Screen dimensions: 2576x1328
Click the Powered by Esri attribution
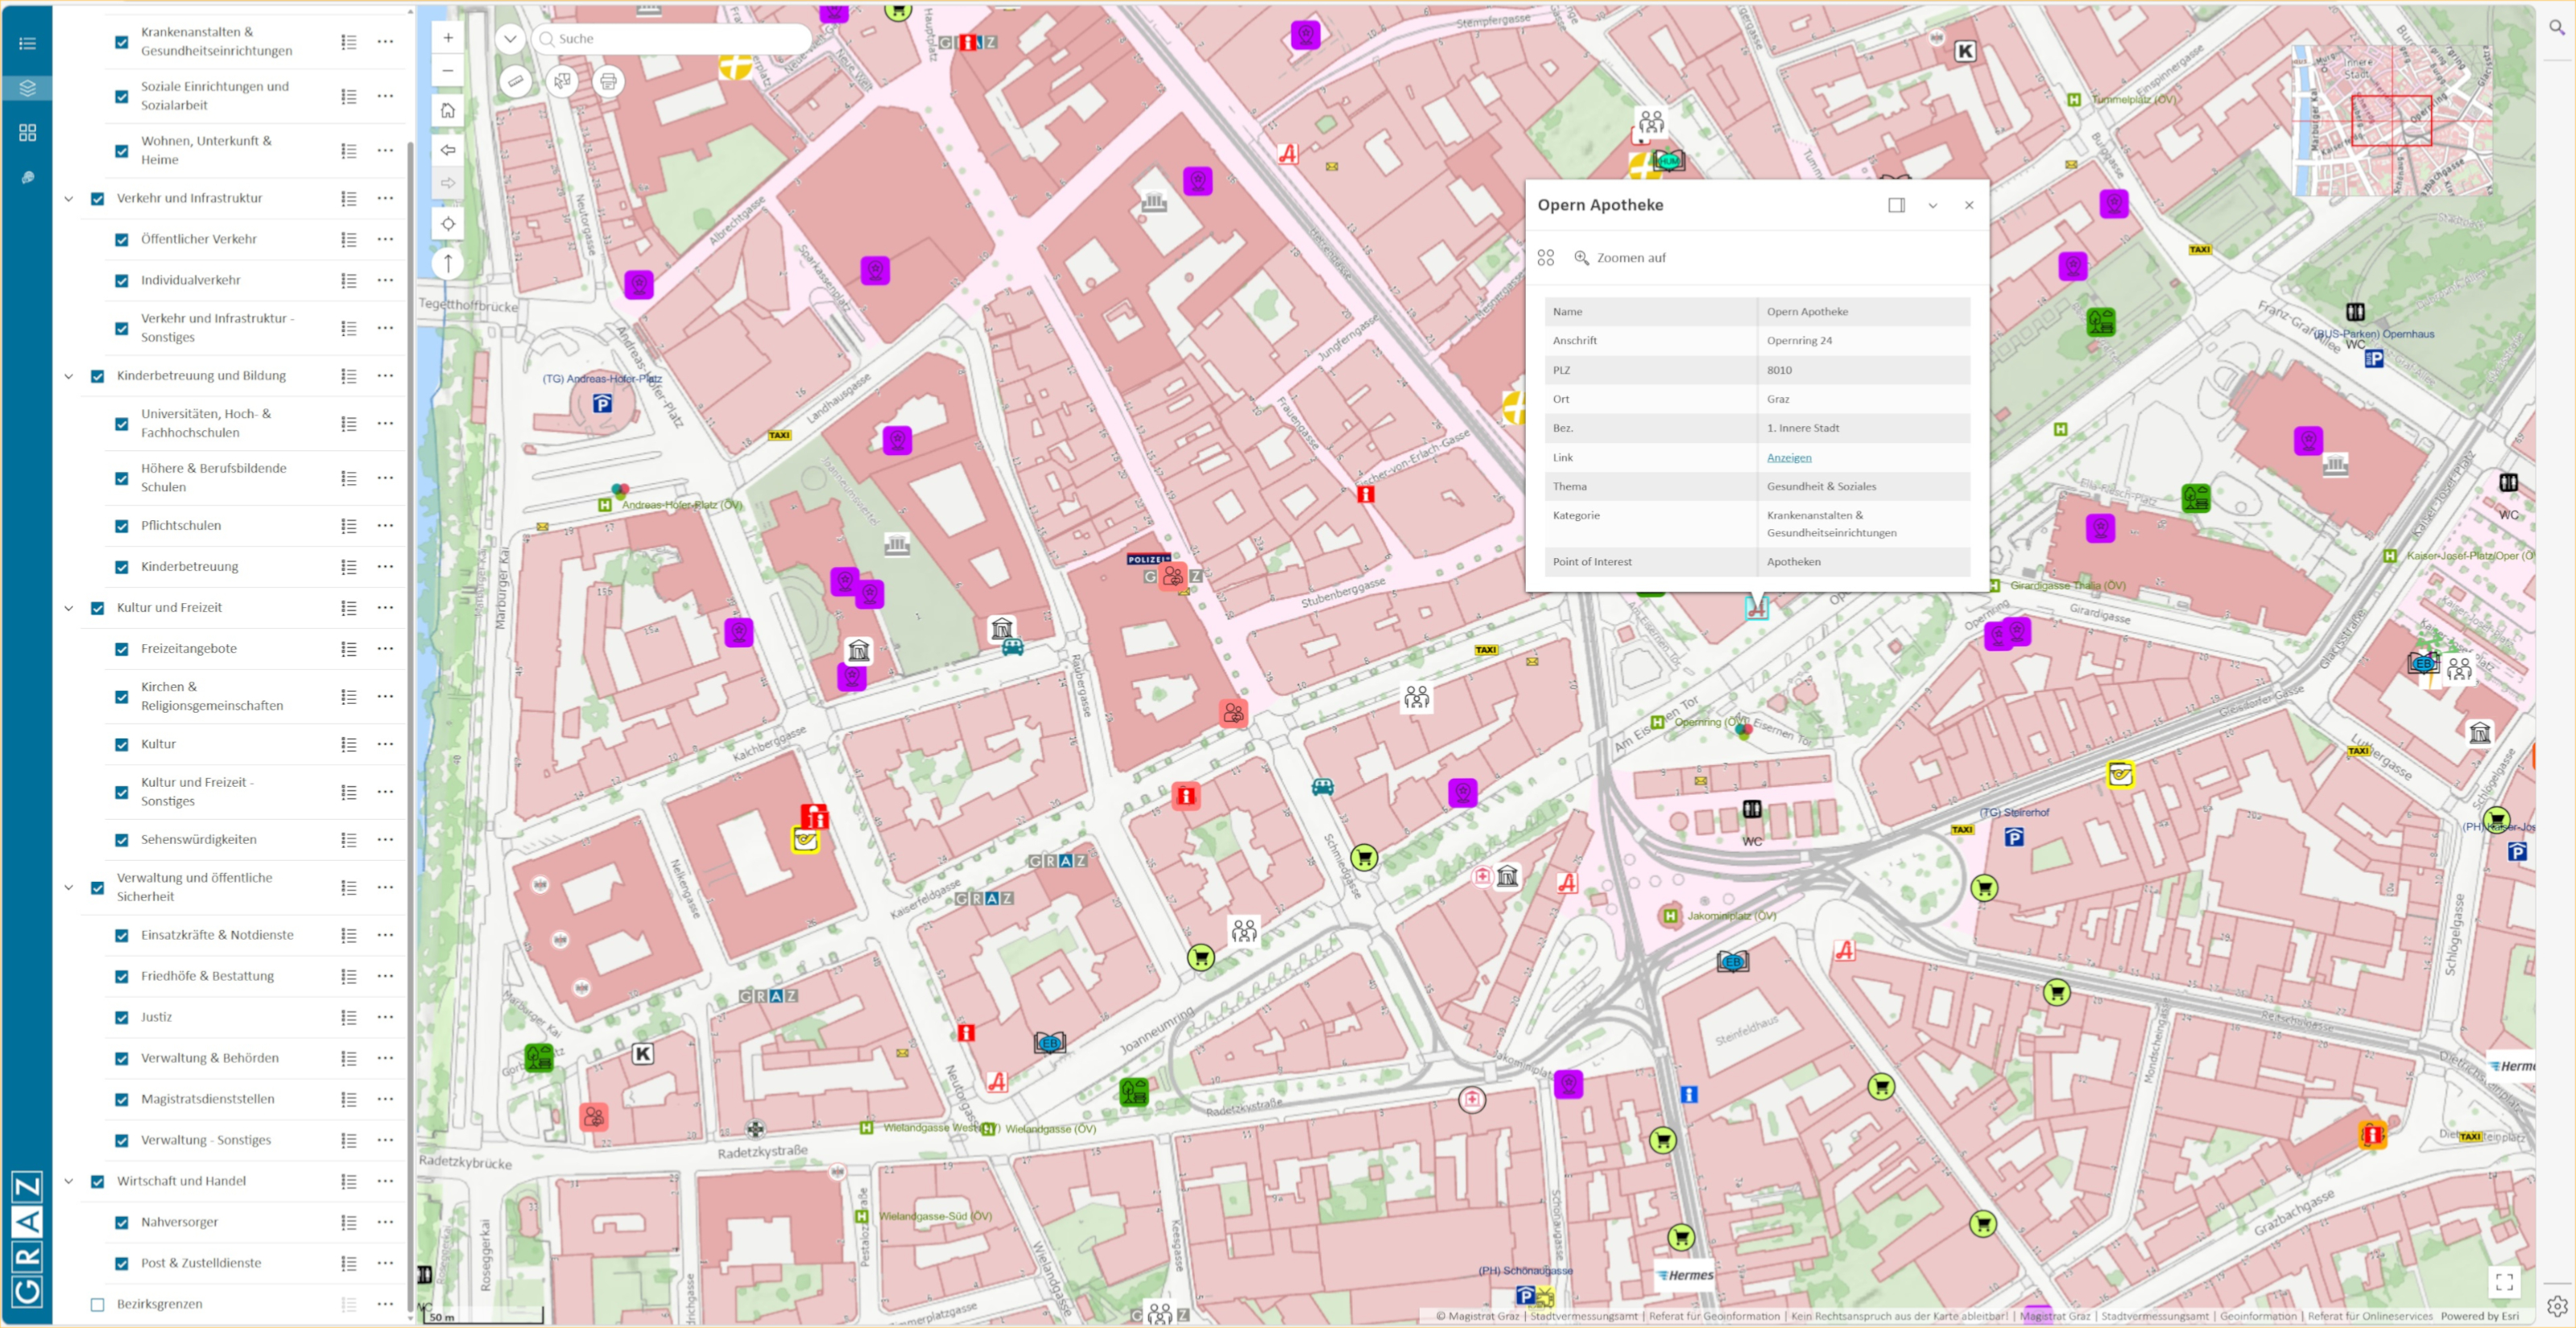pos(2479,1317)
